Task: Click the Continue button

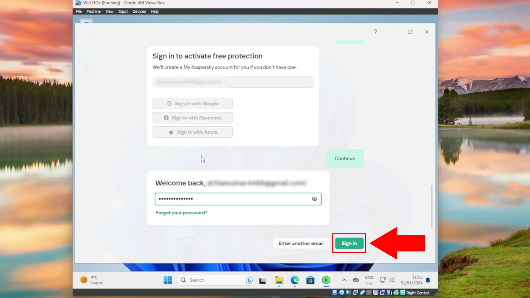Action: click(x=345, y=158)
